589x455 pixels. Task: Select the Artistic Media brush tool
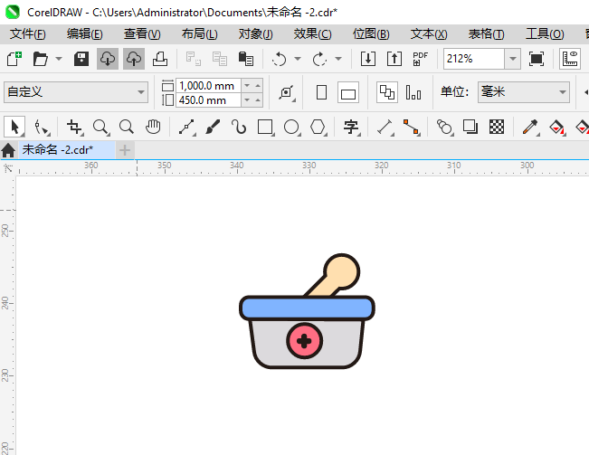[x=213, y=127]
